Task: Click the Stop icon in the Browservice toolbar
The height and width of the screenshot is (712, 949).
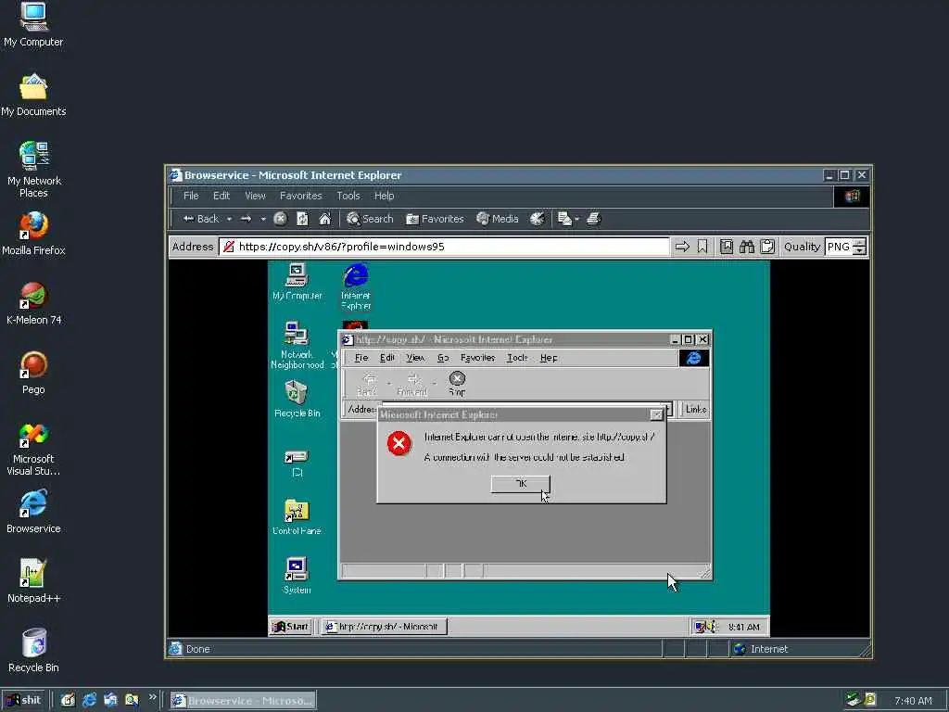Action: tap(280, 219)
